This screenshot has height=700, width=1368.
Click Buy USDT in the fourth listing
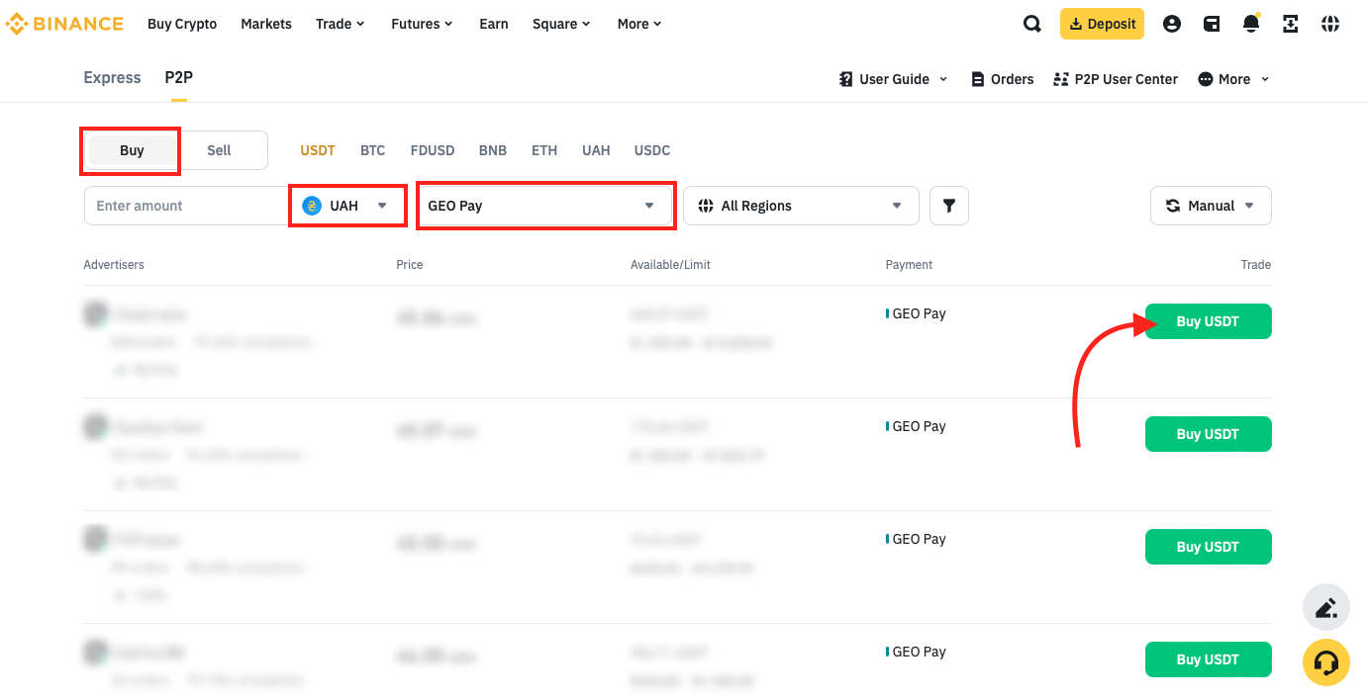click(1209, 659)
